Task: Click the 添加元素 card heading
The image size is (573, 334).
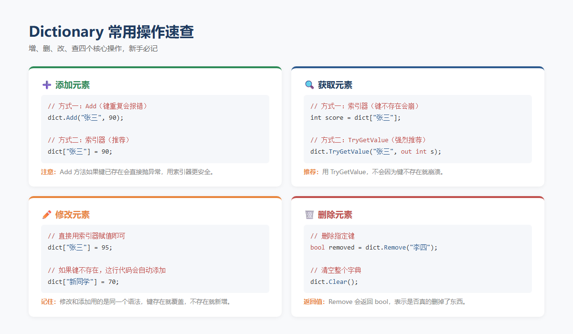Action: pos(73,85)
